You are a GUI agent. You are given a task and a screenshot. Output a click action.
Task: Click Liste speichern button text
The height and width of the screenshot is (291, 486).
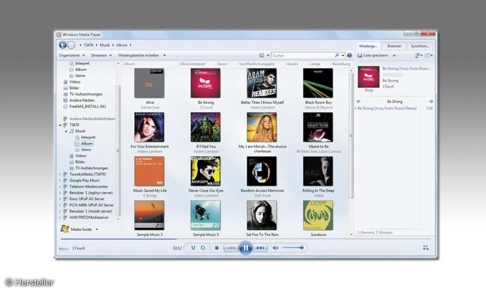[x=375, y=55]
